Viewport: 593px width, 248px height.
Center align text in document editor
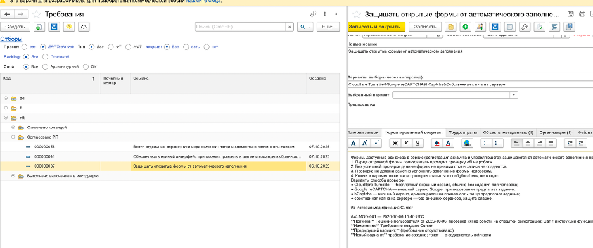point(528,143)
